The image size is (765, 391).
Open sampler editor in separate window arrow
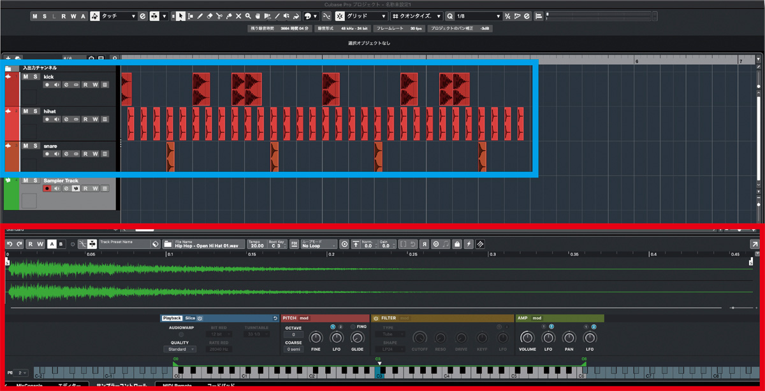pos(754,244)
